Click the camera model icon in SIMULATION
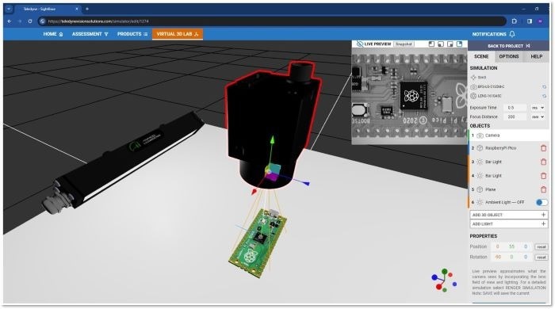 (473, 86)
